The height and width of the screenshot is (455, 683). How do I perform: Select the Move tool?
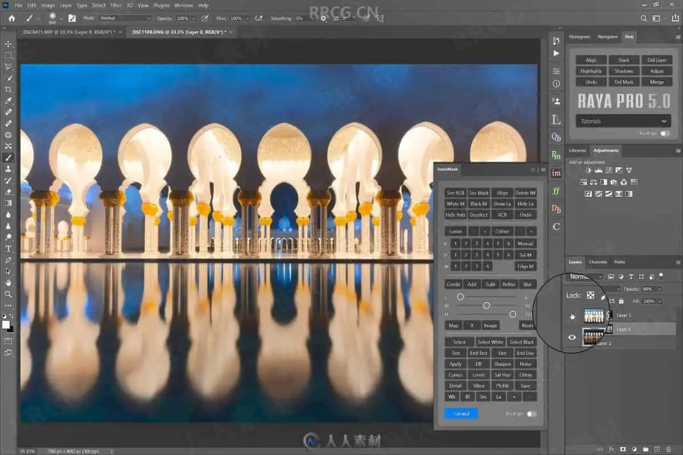click(x=9, y=44)
